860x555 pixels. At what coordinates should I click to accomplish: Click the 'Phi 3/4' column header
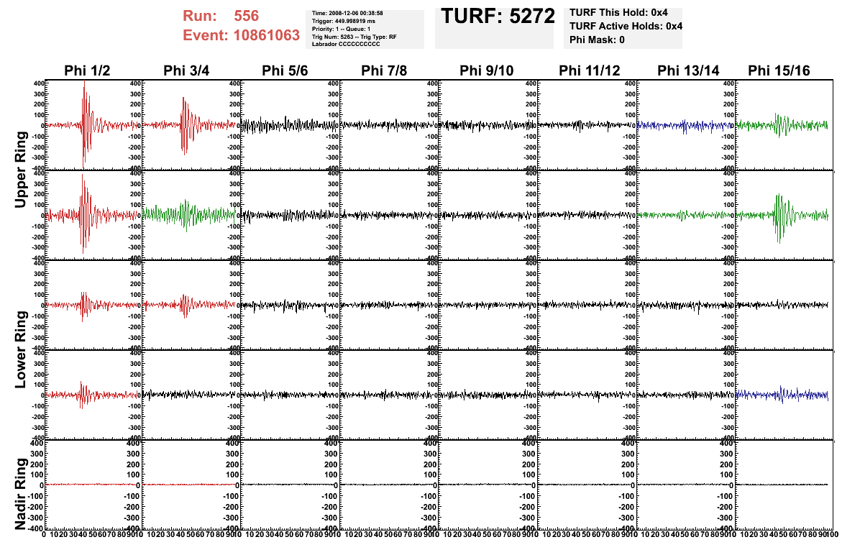(186, 70)
